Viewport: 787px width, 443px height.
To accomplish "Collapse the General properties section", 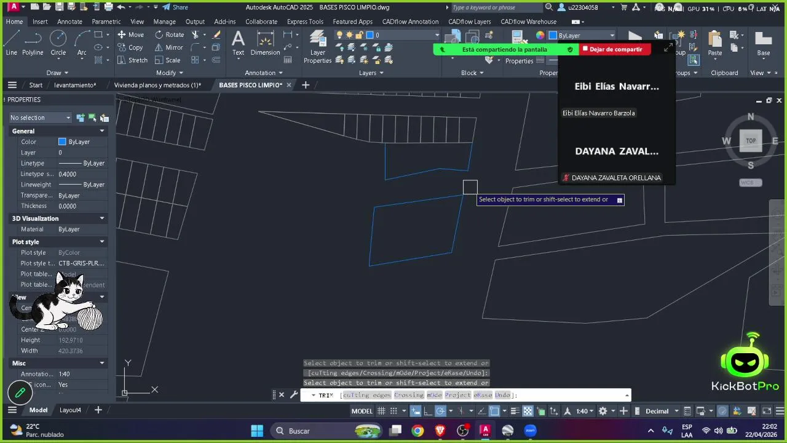I will 102,131.
